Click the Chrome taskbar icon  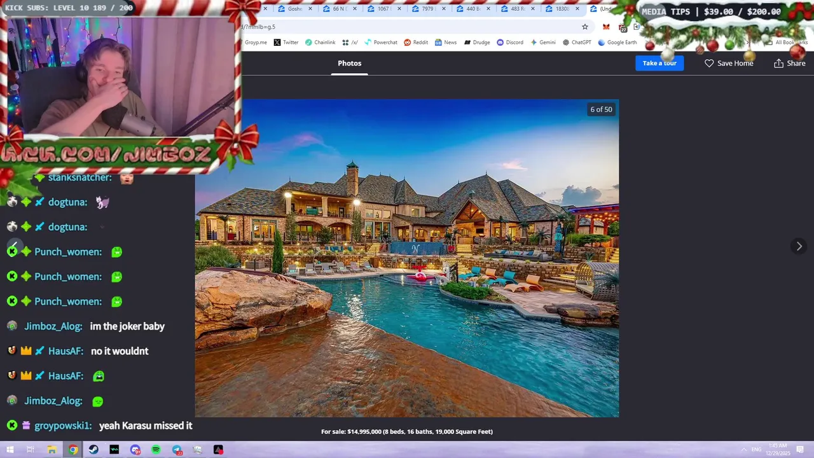pyautogui.click(x=73, y=450)
